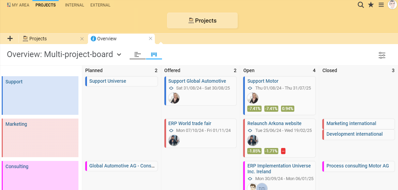
Task: Open the Support Universe project link
Action: [x=108, y=81]
